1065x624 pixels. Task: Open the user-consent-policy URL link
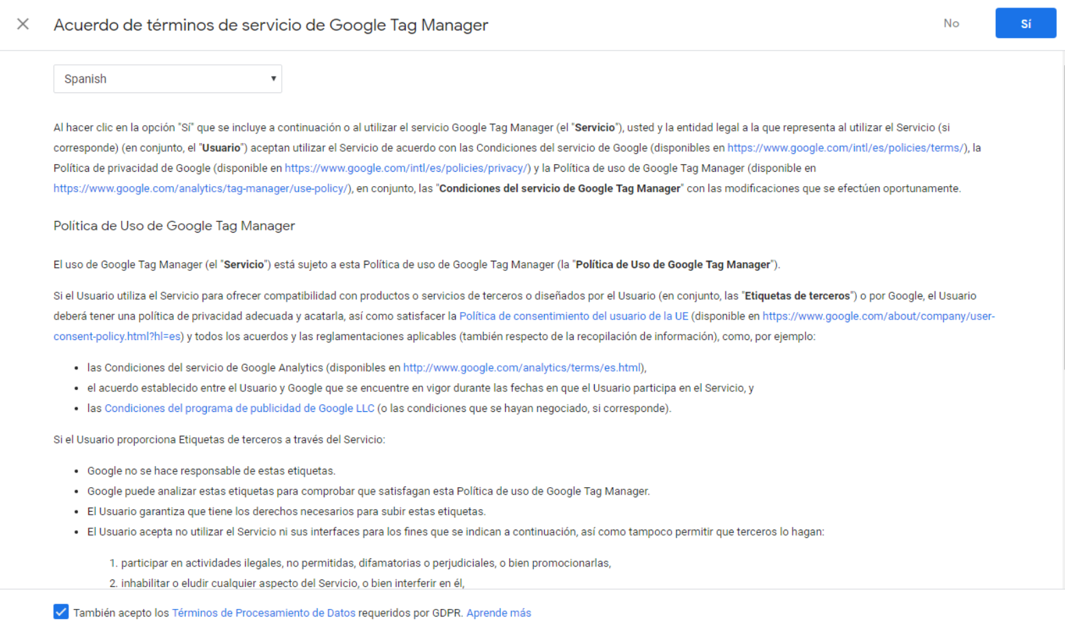point(879,316)
